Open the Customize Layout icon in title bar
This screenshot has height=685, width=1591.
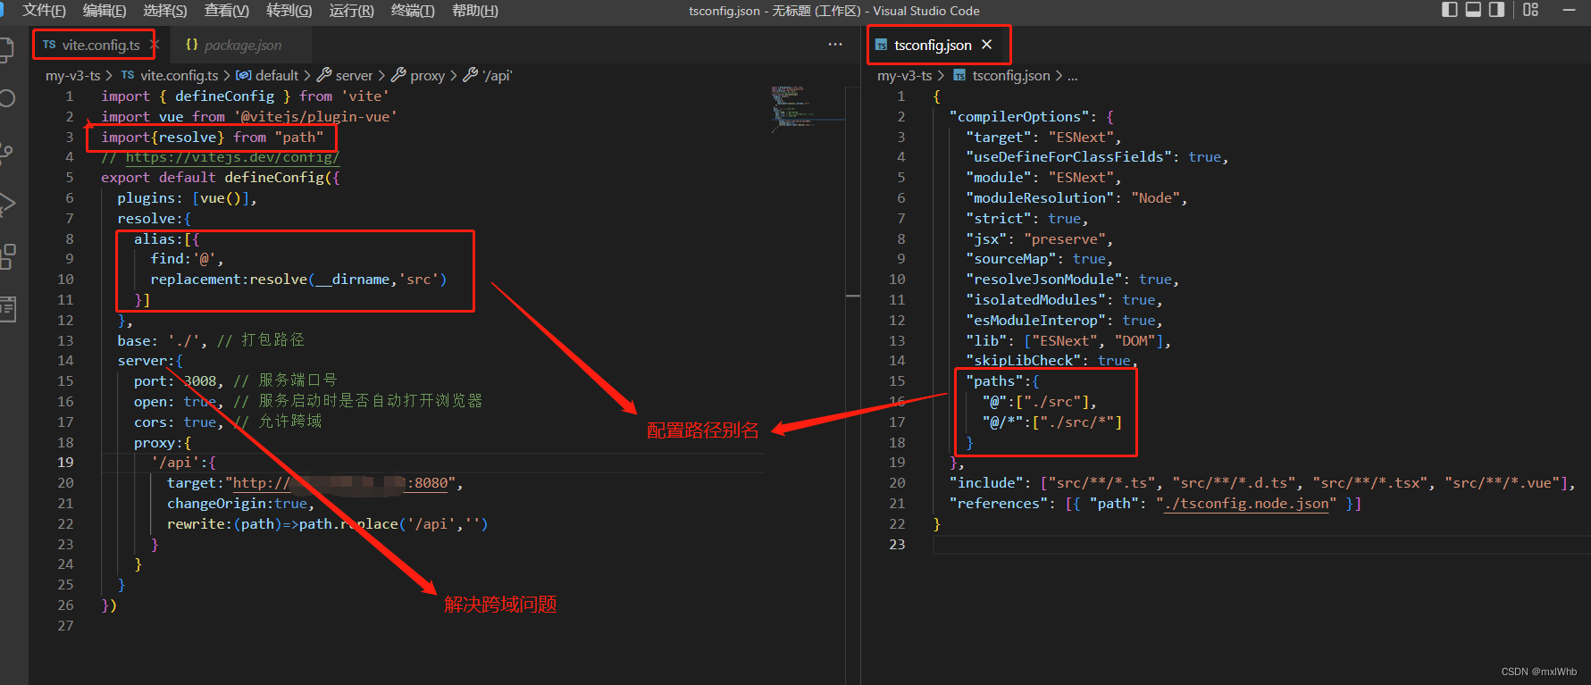click(1530, 10)
